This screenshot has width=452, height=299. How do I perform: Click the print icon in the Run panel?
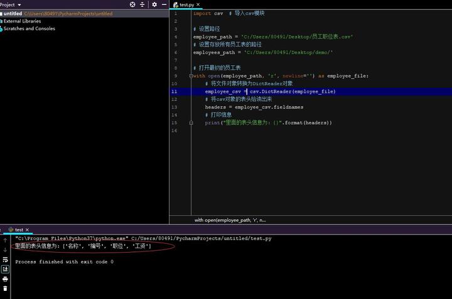point(5,279)
